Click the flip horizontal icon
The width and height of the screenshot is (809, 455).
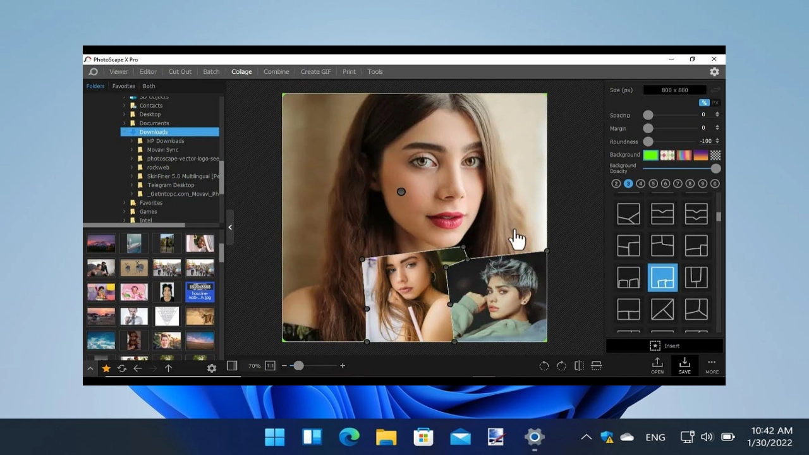[x=579, y=366]
